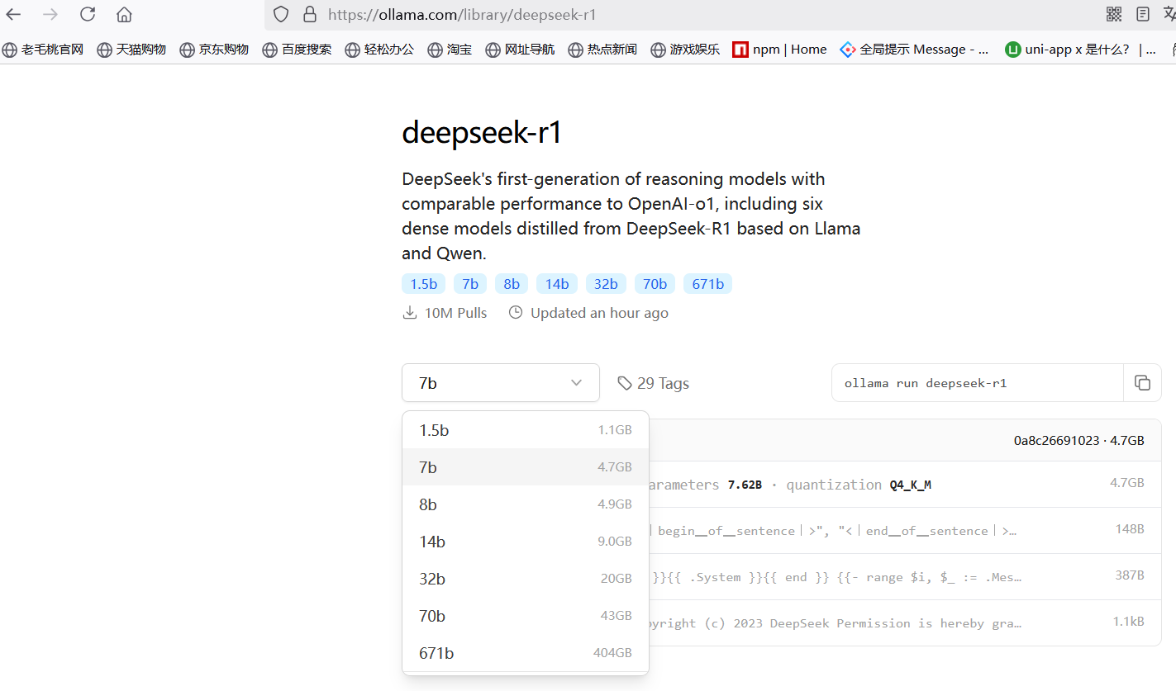Click the 14b blue tag badge
Image resolution: width=1176 pixels, height=691 pixels.
[557, 284]
